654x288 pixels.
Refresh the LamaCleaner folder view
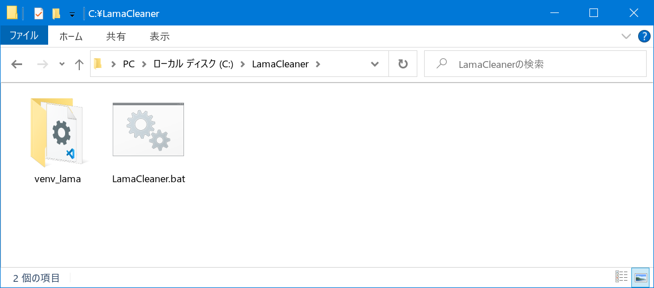click(403, 64)
